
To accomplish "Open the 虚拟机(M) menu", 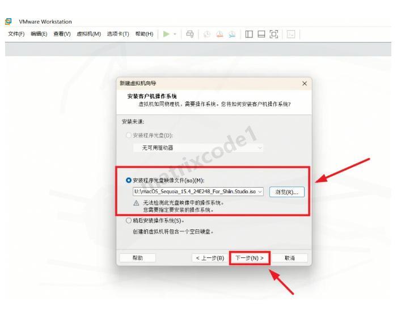I will (89, 34).
